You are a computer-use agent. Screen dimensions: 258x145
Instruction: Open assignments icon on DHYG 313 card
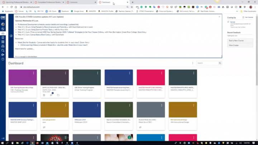[x=44, y=95]
